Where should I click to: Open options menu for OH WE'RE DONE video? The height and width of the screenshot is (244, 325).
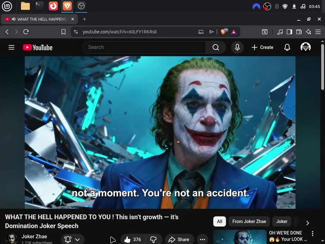(x=312, y=233)
